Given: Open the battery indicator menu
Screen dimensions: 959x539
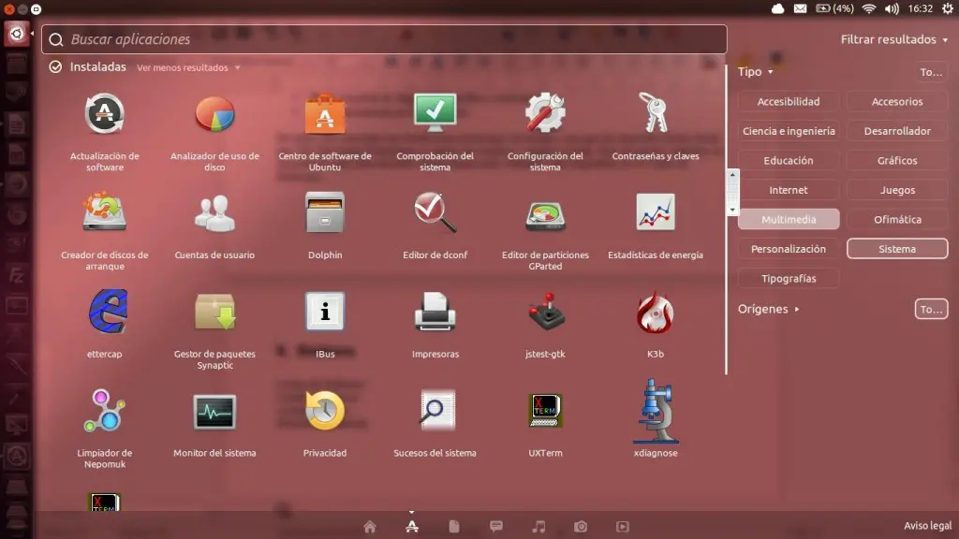Looking at the screenshot, I should tap(834, 8).
